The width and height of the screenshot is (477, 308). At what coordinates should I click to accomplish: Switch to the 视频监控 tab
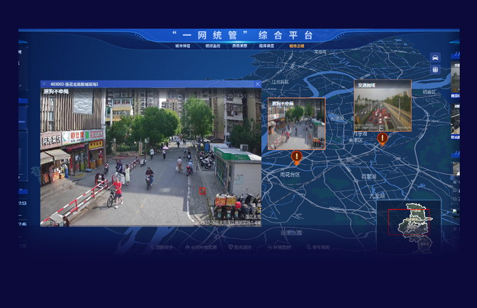coord(213,45)
